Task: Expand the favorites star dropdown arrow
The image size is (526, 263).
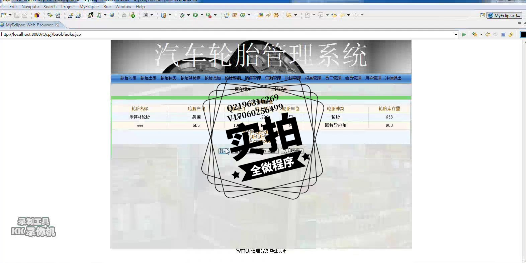Action: click(481, 34)
